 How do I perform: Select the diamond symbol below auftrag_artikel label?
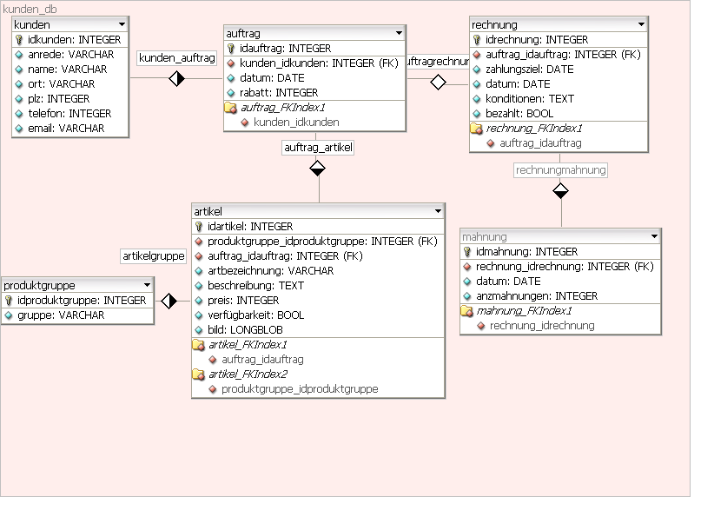coord(318,169)
